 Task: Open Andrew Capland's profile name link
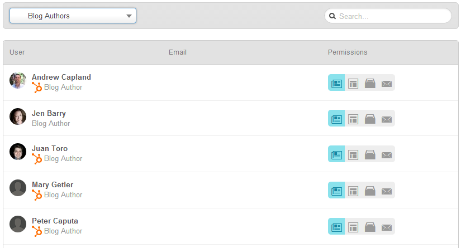tap(61, 77)
